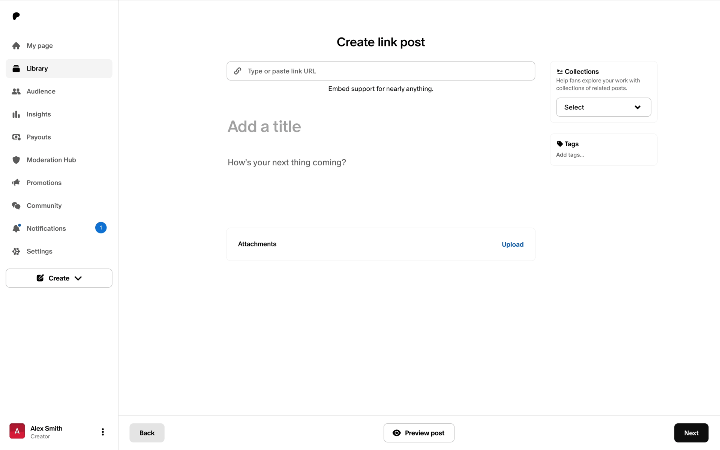Click the Promotions megaphone icon
720x450 pixels.
point(16,183)
